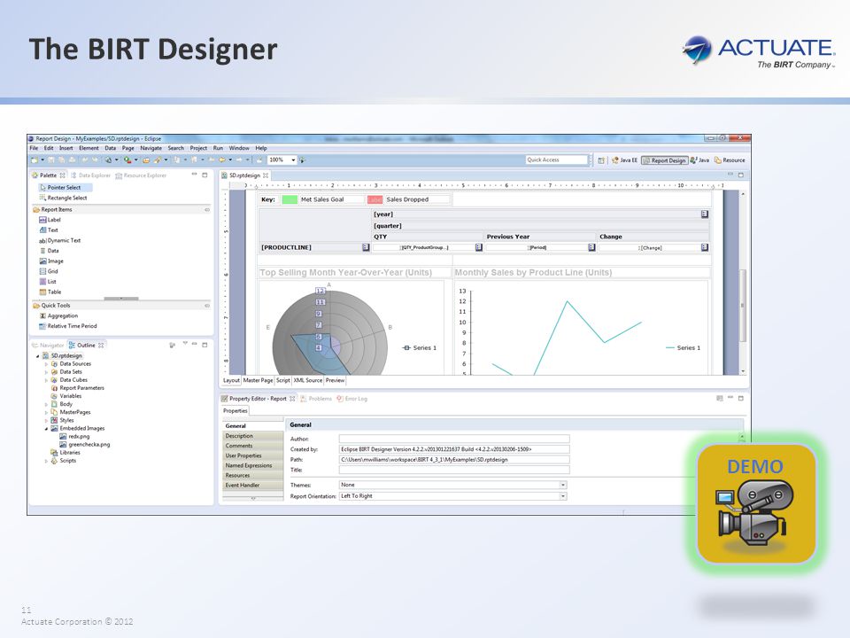Click the Author input field

pyautogui.click(x=454, y=439)
